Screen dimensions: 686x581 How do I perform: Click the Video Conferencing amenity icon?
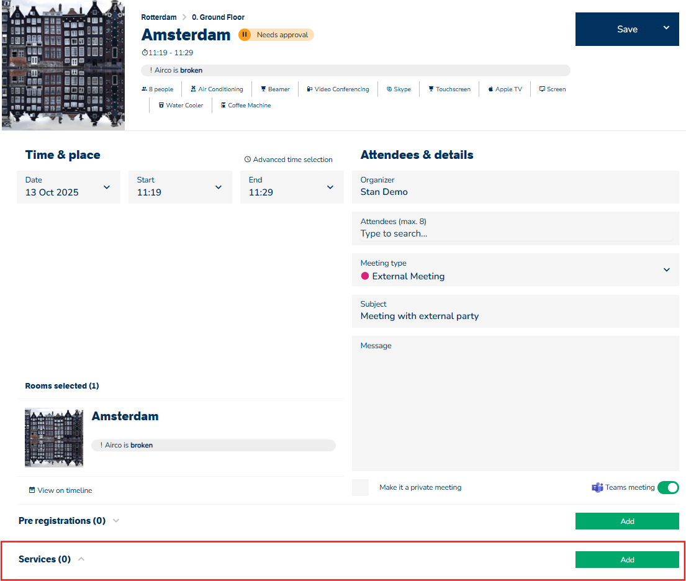point(310,89)
